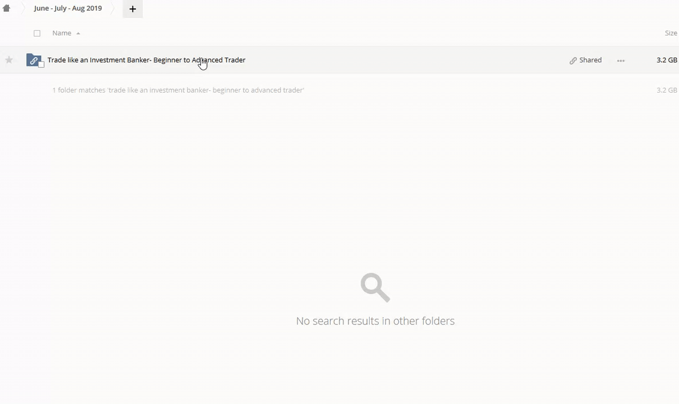Click the '1 folder matches' summary text
The width and height of the screenshot is (679, 404).
[x=178, y=90]
